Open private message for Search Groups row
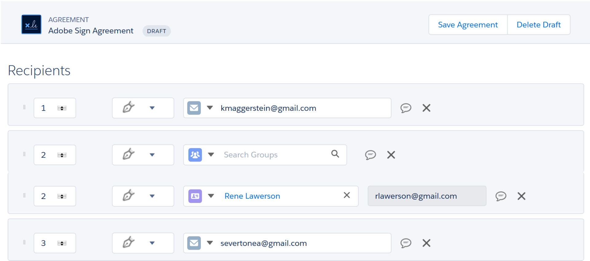Image resolution: width=590 pixels, height=261 pixels. (x=370, y=155)
